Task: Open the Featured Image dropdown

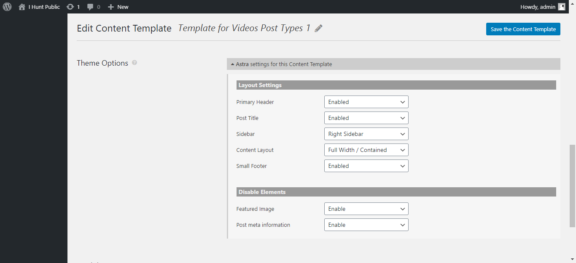Action: coord(366,209)
